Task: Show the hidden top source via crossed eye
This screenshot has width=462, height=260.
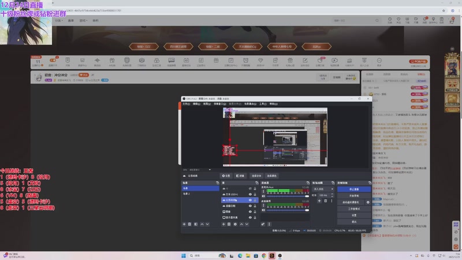Action: click(250, 189)
